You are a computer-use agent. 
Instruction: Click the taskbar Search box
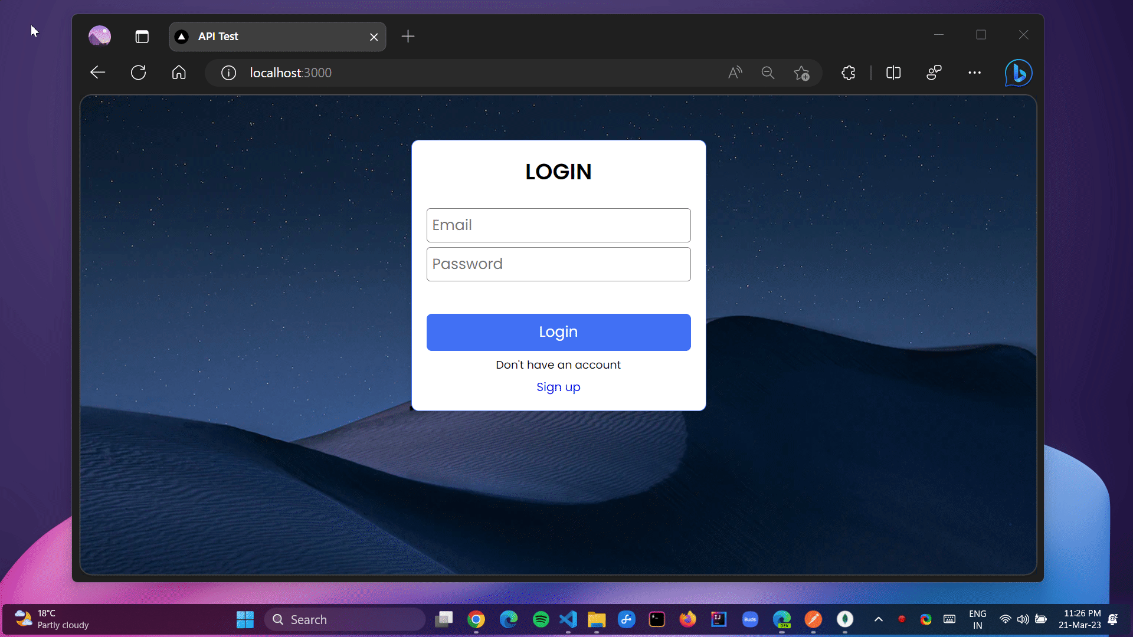pyautogui.click(x=345, y=619)
